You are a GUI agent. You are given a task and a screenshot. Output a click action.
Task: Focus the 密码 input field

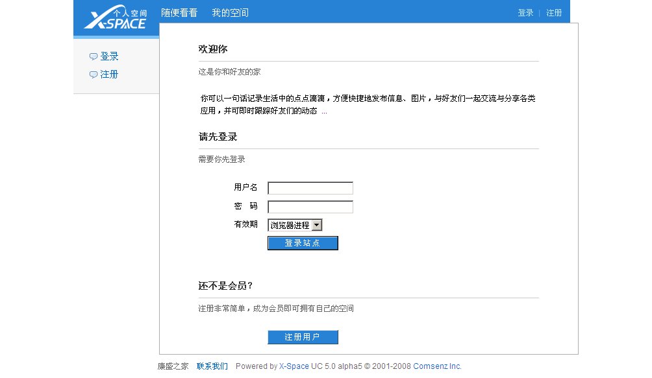tap(310, 207)
